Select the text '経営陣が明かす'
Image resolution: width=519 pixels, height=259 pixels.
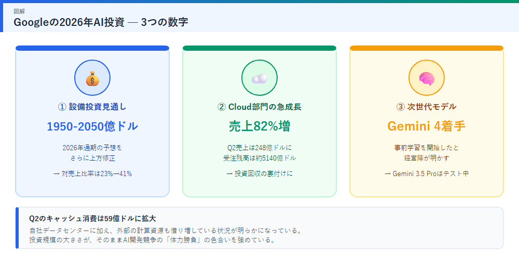[427, 158]
